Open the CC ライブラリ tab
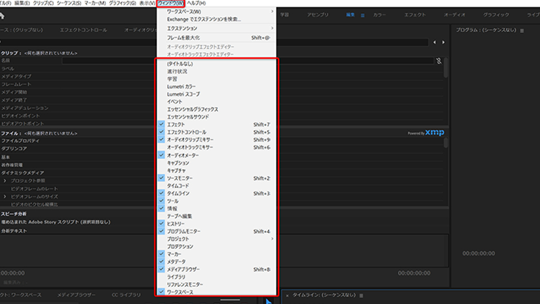540x304 pixels. tap(126, 295)
